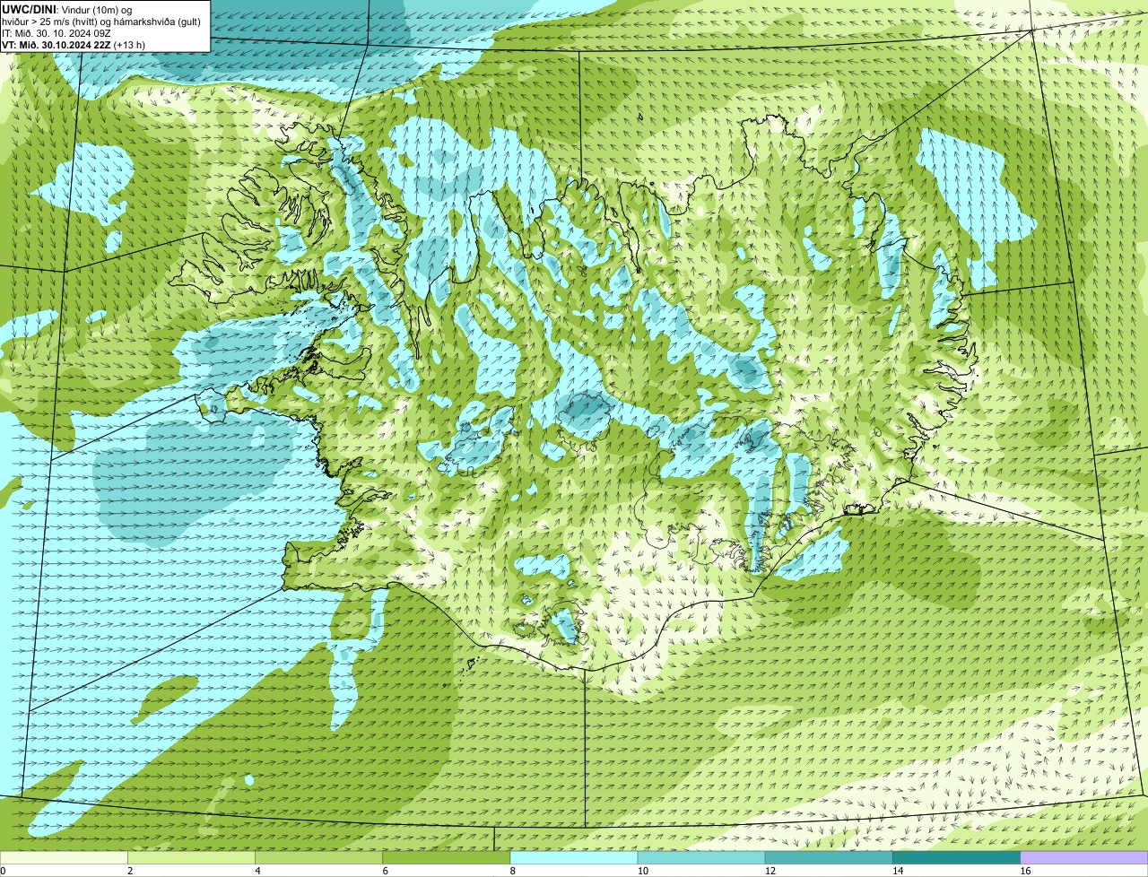Click the "IT: Mið. 30. 10. 2024 09Z" line
The image size is (1148, 877).
[57, 32]
